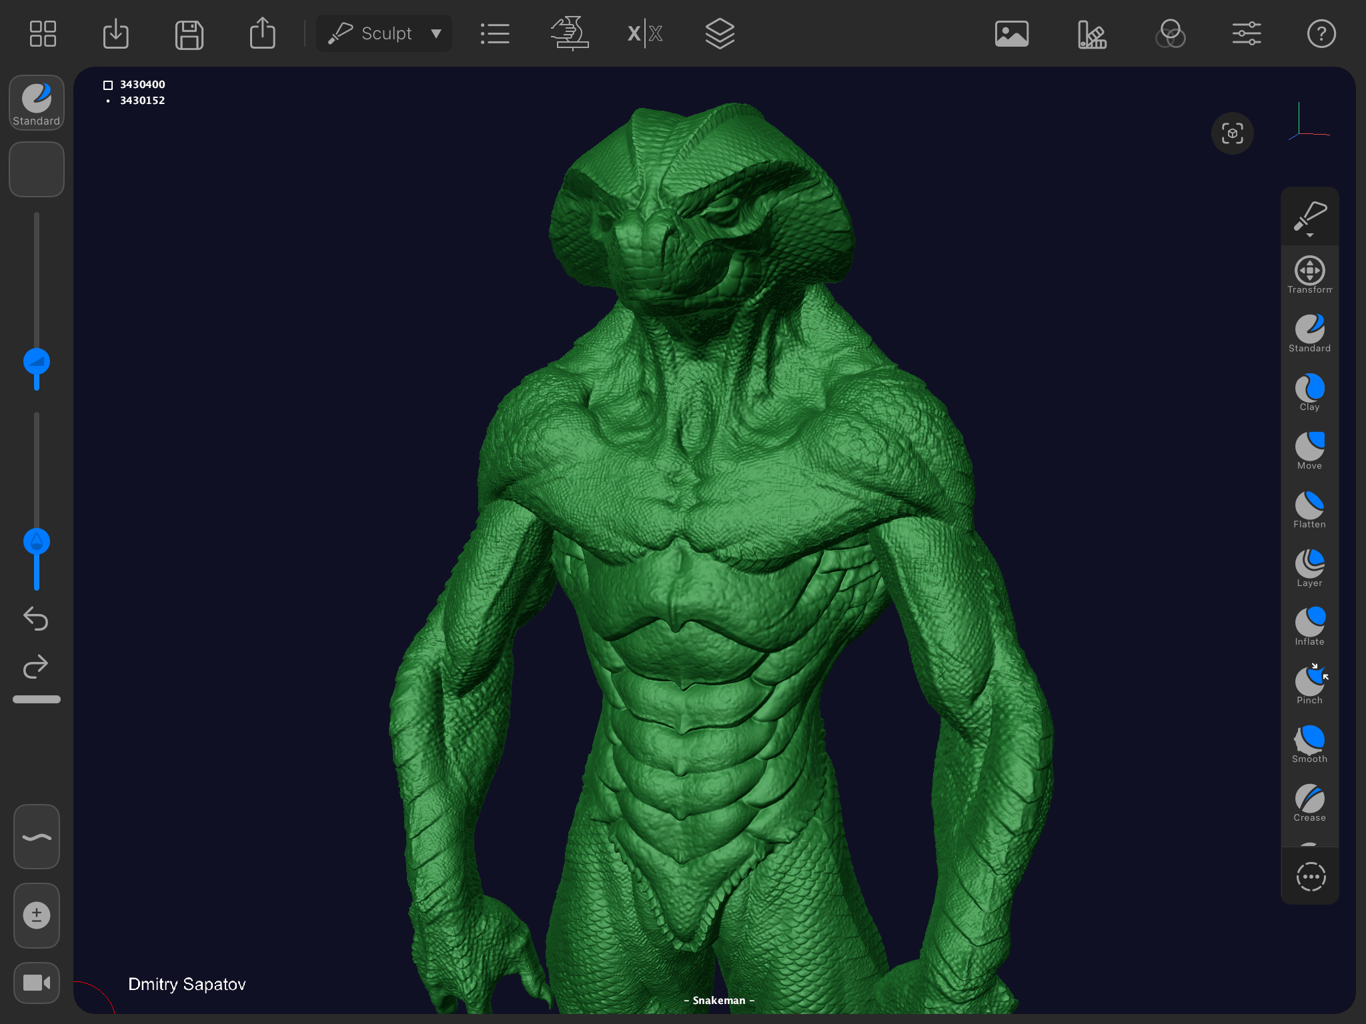Screen dimensions: 1366x1024
Task: Toggle the plus/minus invert brush button
Action: pos(37,915)
